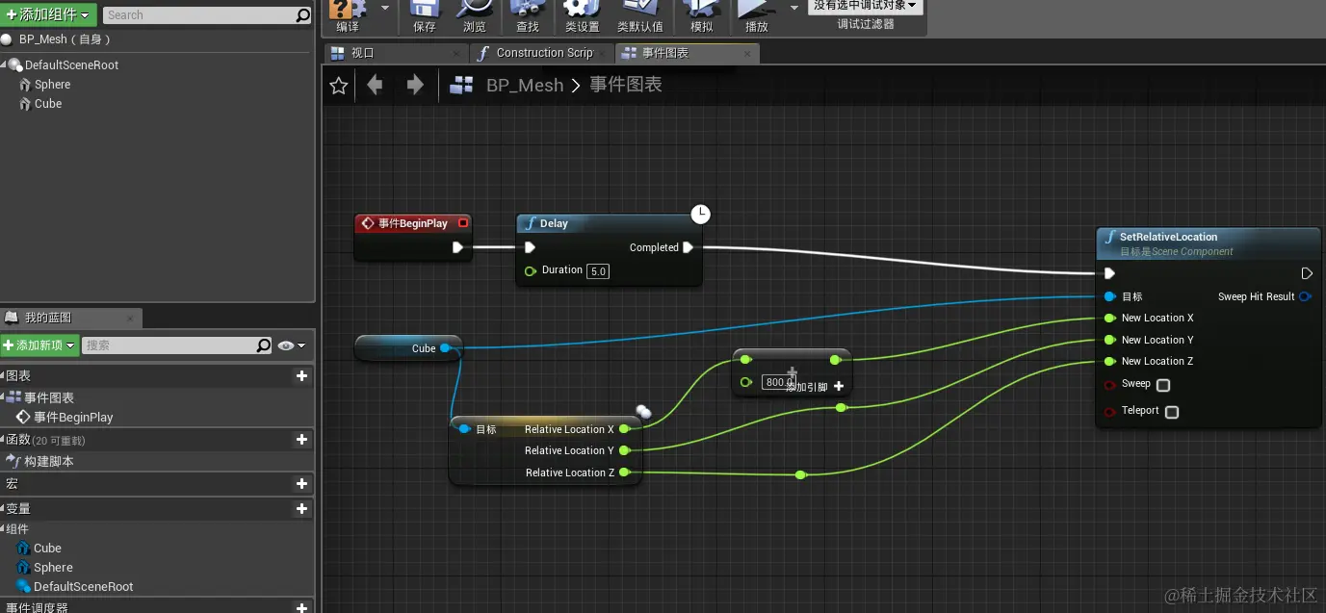Click the New Location Z input pin

1110,362
